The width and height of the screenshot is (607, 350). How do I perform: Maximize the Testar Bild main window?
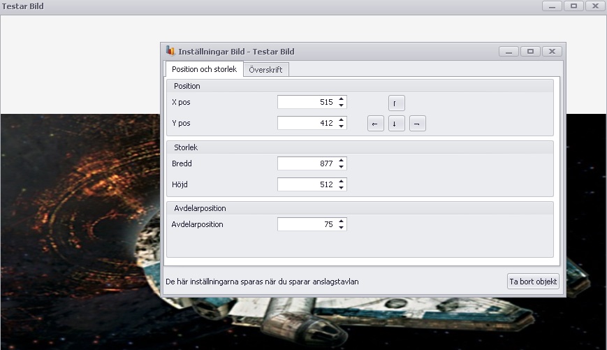tap(573, 6)
